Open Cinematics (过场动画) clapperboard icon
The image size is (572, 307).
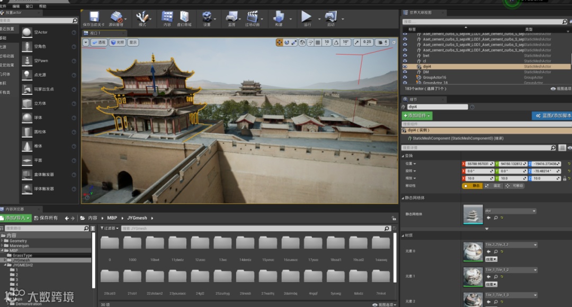tap(252, 17)
